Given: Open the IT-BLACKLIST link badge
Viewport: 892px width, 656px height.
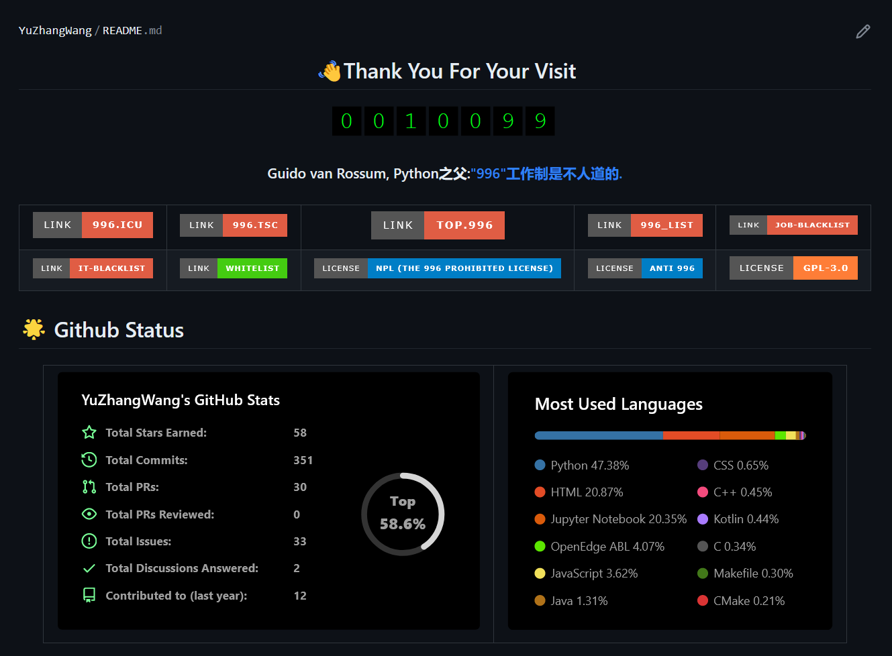Looking at the screenshot, I should 93,268.
